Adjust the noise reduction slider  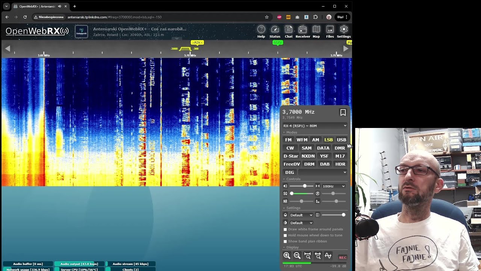click(302, 201)
